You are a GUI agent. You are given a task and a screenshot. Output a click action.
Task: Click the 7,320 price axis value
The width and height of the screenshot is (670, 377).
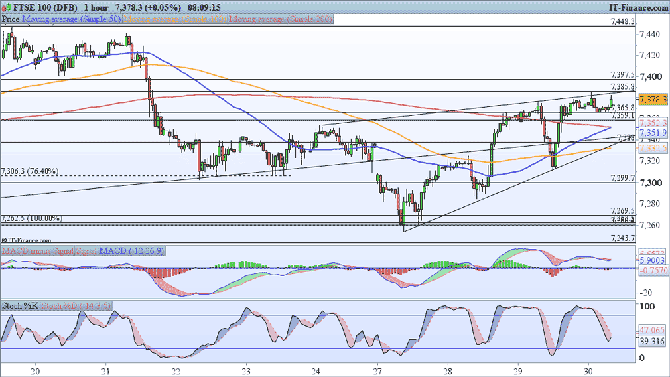point(649,161)
